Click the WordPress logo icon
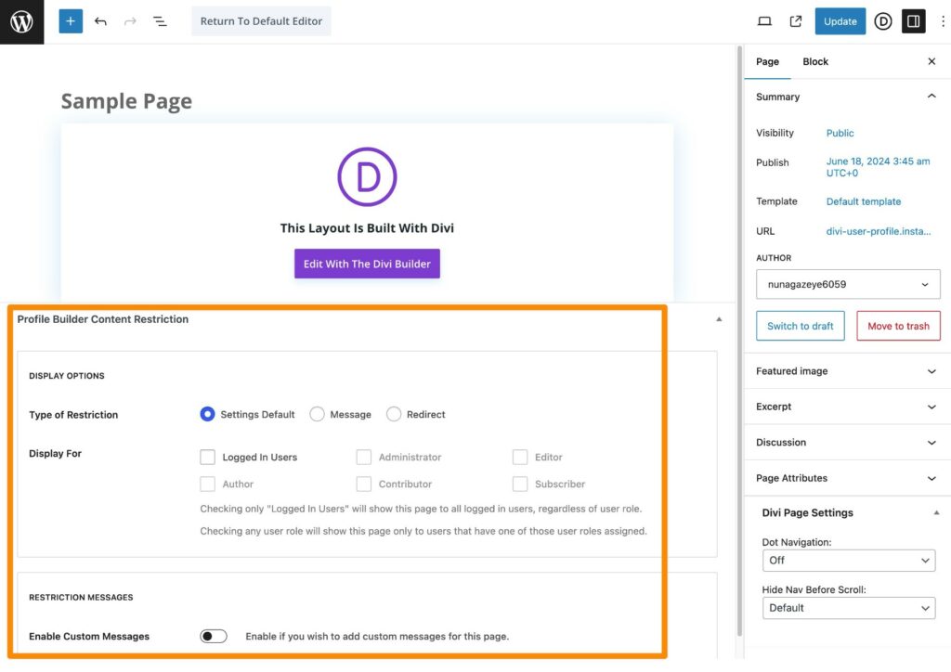951x672 pixels. coord(22,22)
